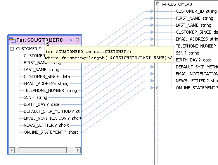The height and width of the screenshot is (165, 218).
Task: Click the mapping arrowhead into CUSTOMER8 LAST_NAME
Action: tap(152, 25)
